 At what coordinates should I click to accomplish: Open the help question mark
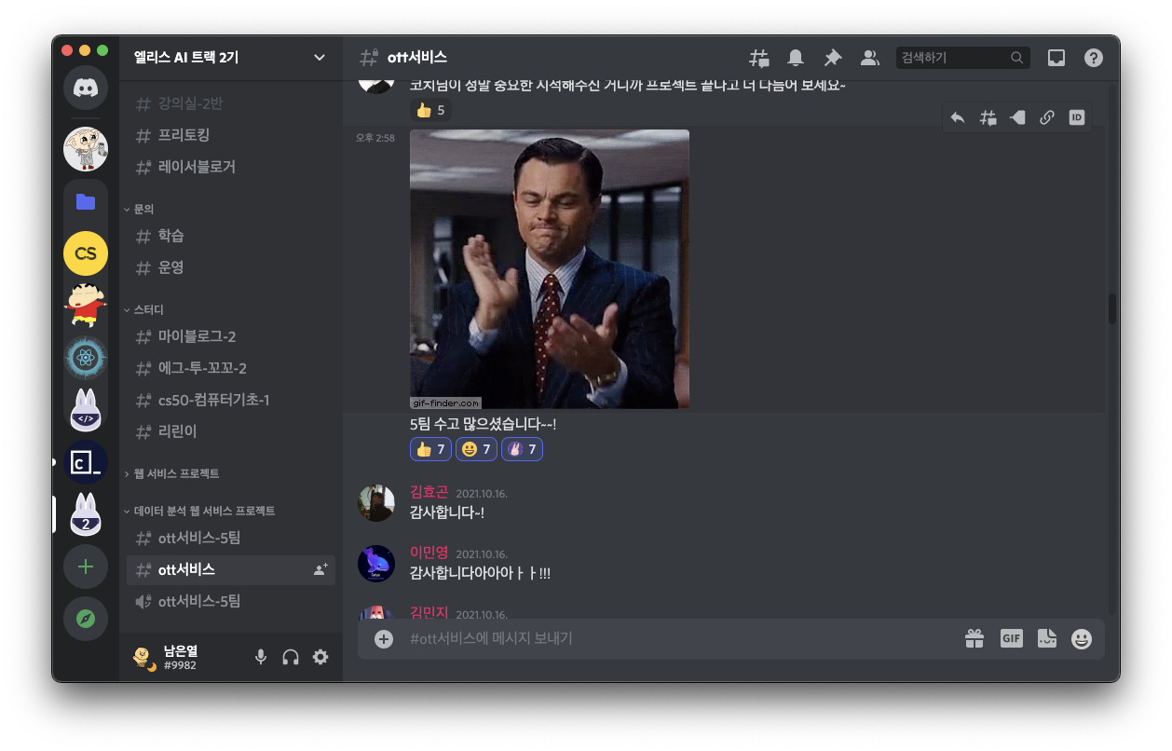coord(1094,58)
